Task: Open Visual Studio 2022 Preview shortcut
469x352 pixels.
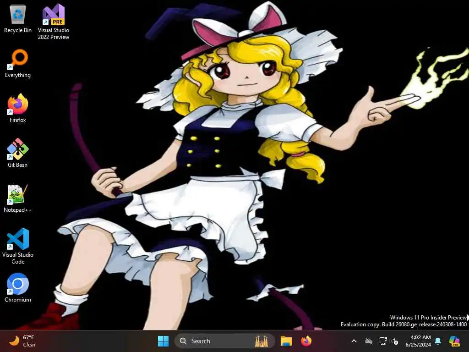Action: [54, 22]
